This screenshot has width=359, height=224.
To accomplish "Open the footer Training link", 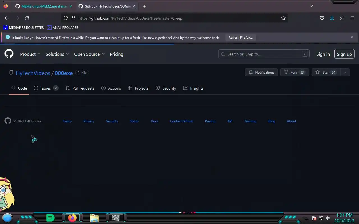I will pos(250,121).
